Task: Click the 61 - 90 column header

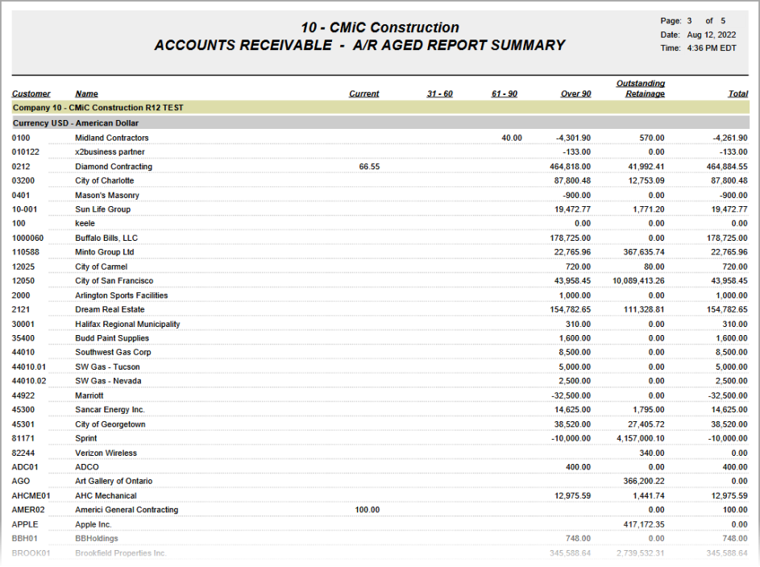Action: pyautogui.click(x=504, y=93)
